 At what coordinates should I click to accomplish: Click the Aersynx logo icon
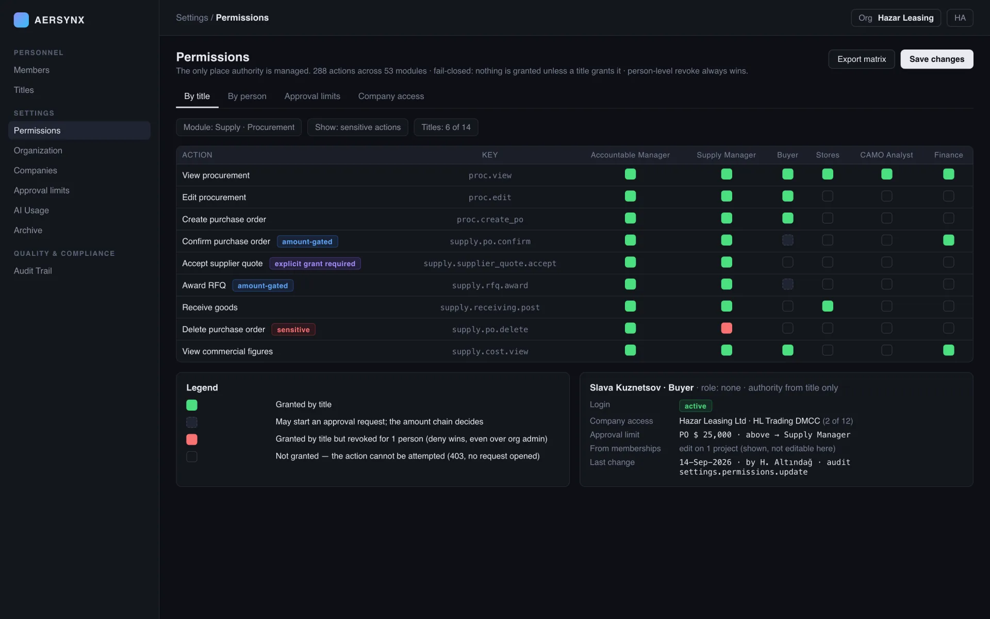coord(21,20)
